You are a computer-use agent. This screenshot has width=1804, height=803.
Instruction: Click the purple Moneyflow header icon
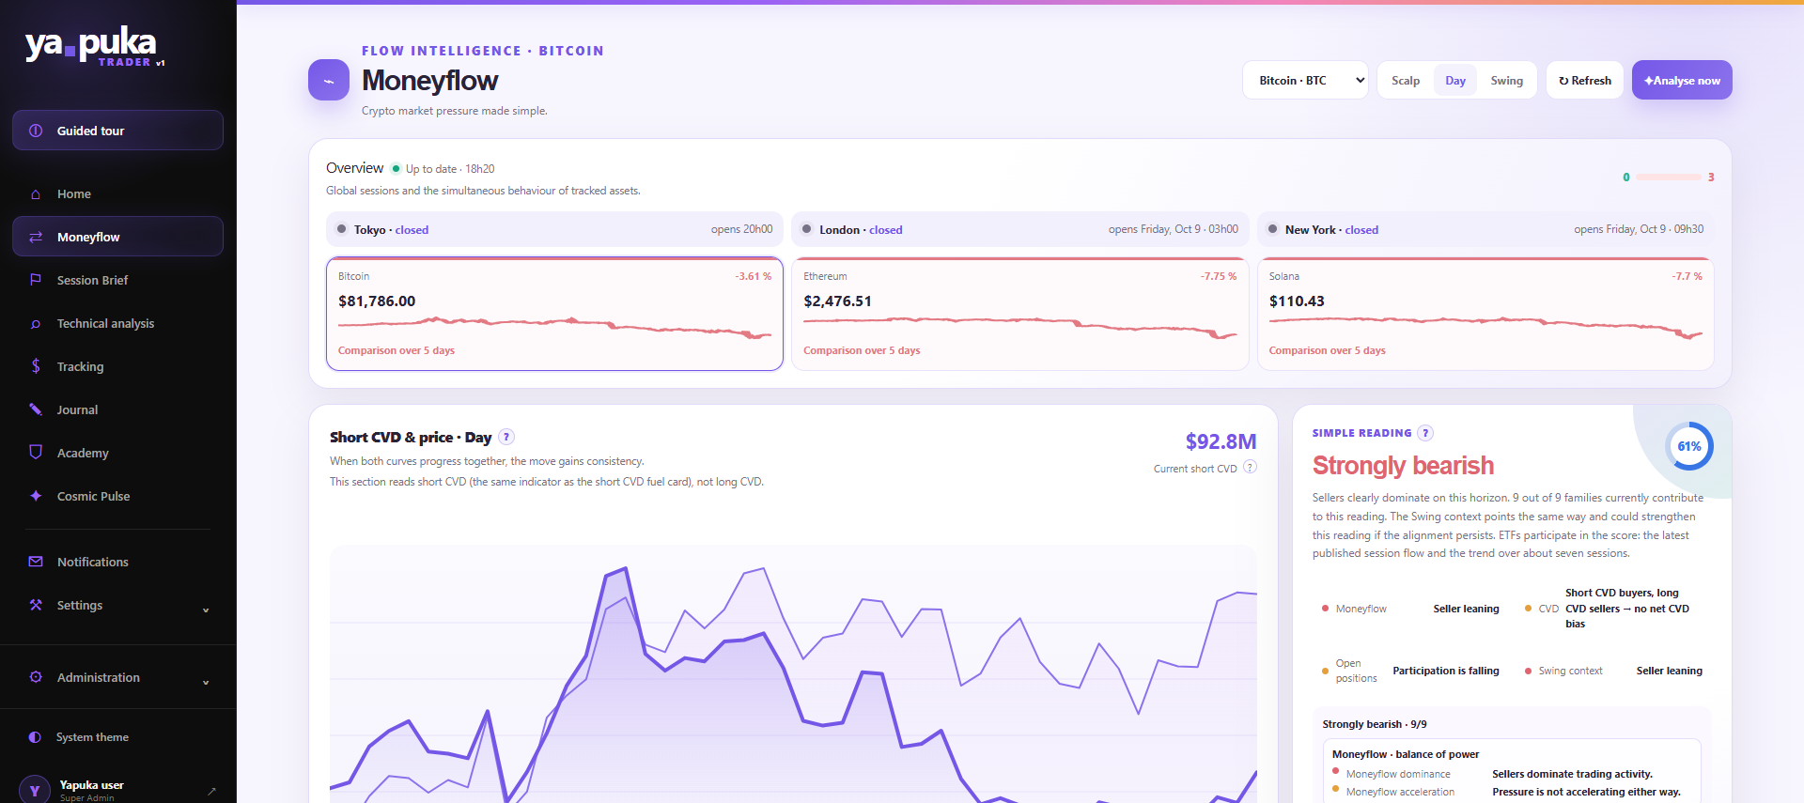click(x=329, y=80)
